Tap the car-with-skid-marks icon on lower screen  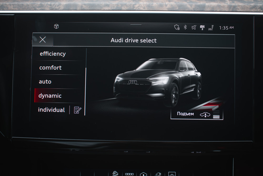pos(115,174)
